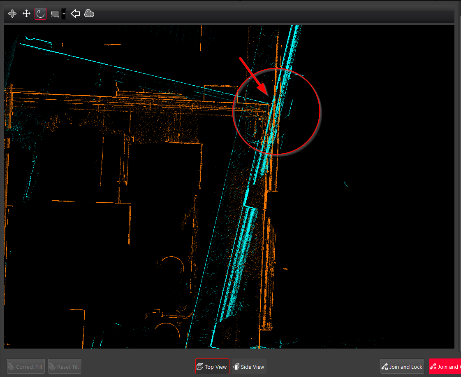Switch to Side View
Image resolution: width=461 pixels, height=377 pixels.
(x=249, y=367)
